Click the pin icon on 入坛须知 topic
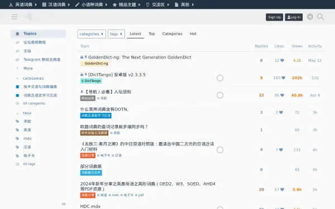335x209 pixels. point(82,92)
